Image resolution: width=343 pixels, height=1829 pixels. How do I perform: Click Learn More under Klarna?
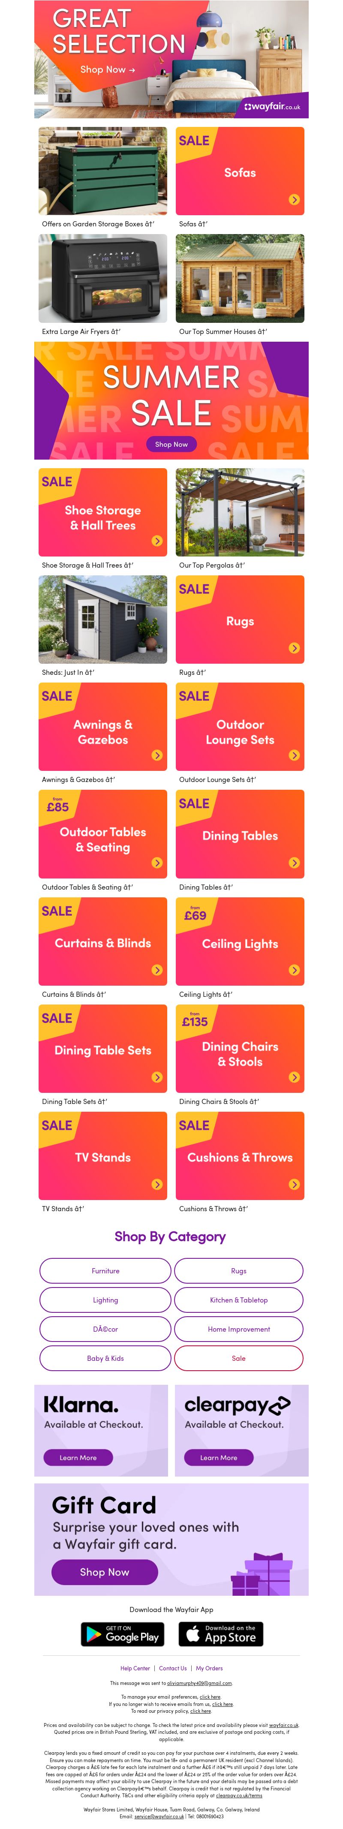click(78, 1458)
